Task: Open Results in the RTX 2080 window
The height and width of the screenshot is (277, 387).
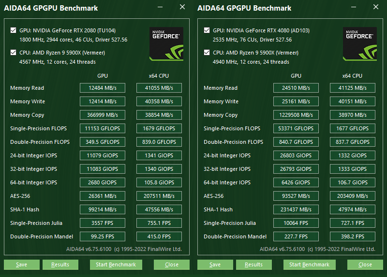Action: coord(60,264)
